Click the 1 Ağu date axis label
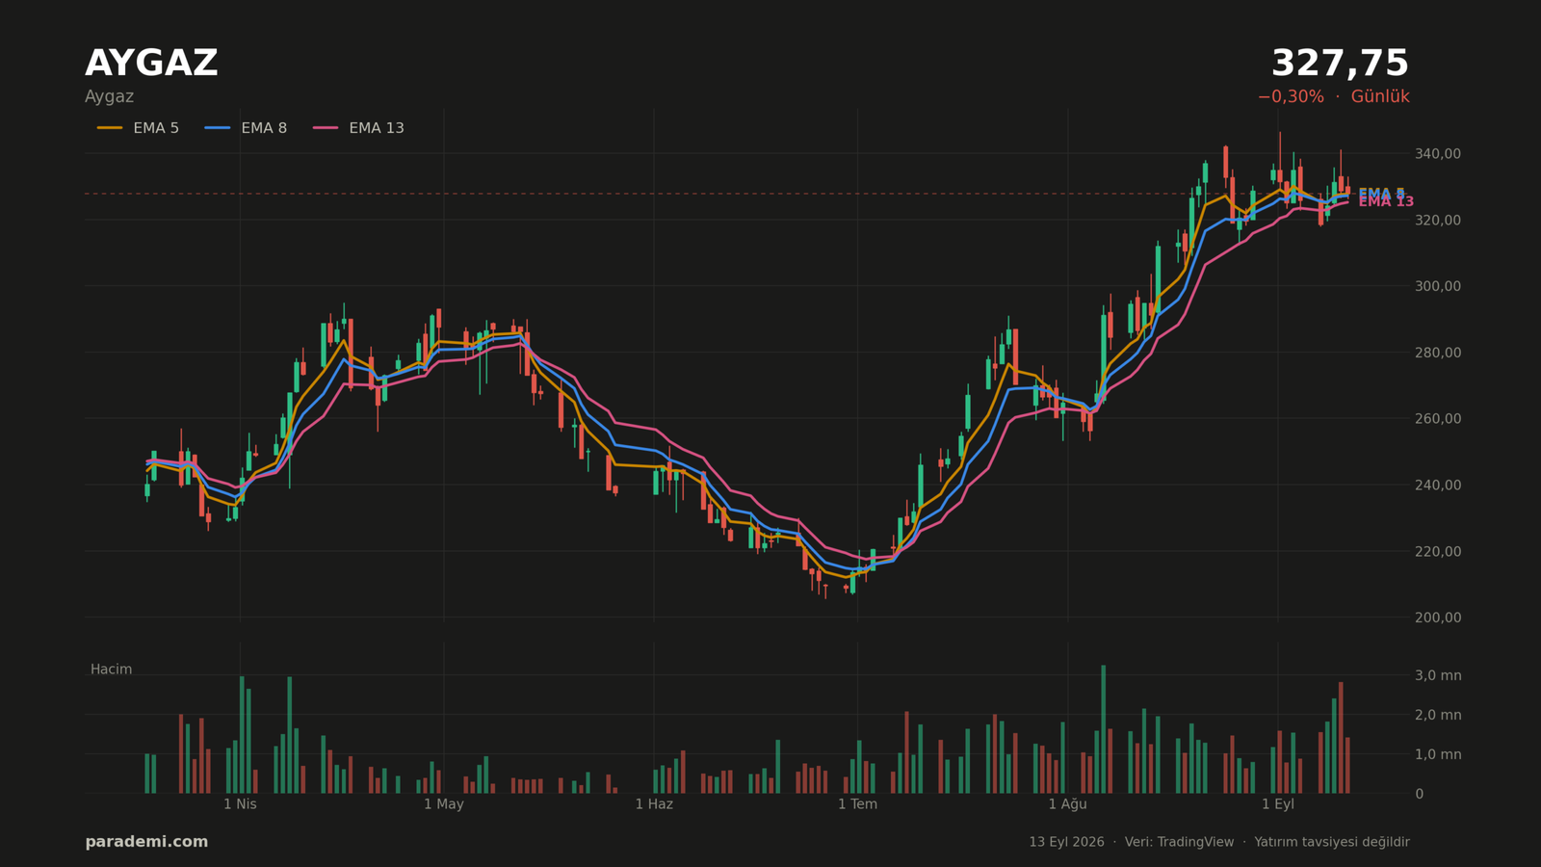This screenshot has height=867, width=1541. 1067,804
